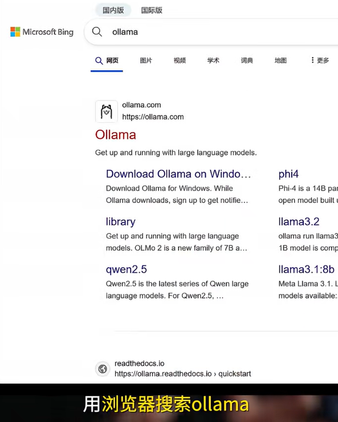Screen dimensions: 338x422
Task: Select the 网页 search tab
Action: point(107,61)
